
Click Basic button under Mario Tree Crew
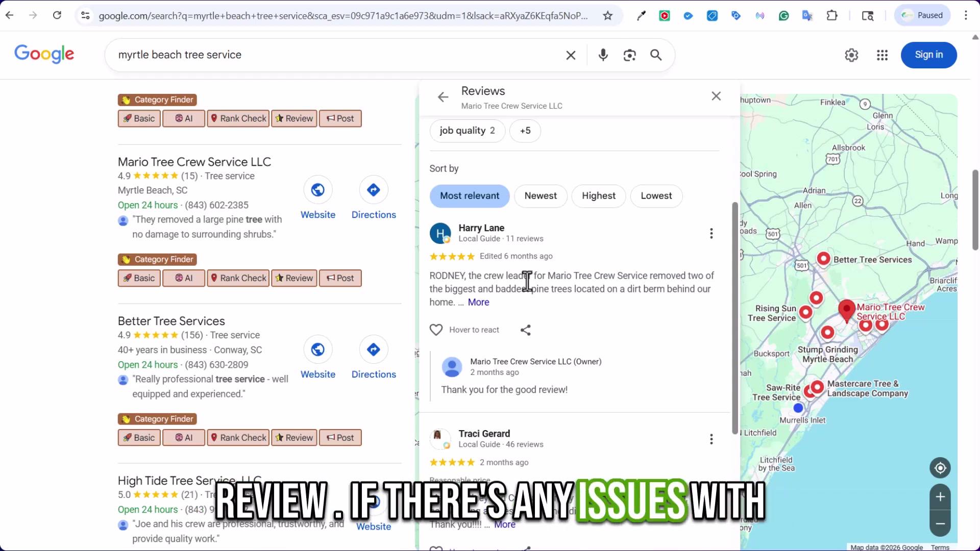[x=139, y=278]
